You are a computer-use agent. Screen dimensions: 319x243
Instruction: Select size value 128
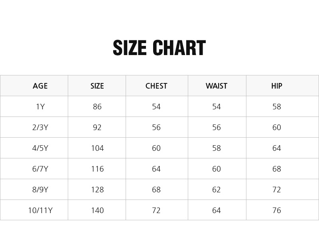click(97, 190)
